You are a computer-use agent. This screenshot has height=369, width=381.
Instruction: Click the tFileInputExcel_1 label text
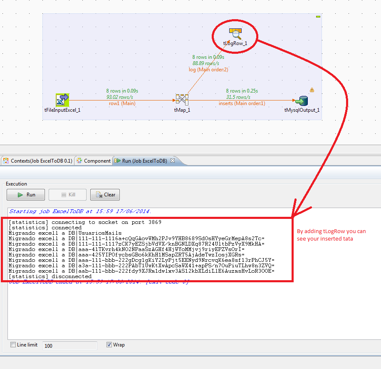coord(62,110)
